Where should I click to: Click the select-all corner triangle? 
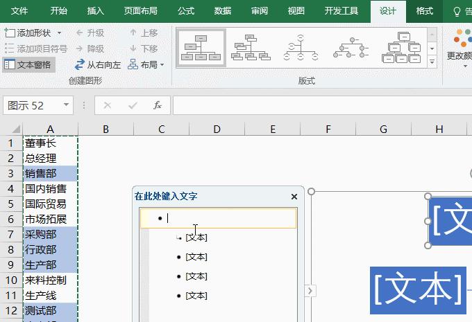[x=16, y=129]
